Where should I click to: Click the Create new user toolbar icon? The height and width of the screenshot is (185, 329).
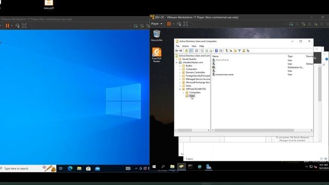227,51
